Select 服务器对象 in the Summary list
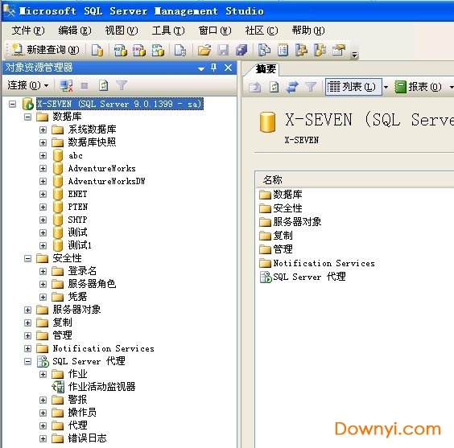 point(297,222)
